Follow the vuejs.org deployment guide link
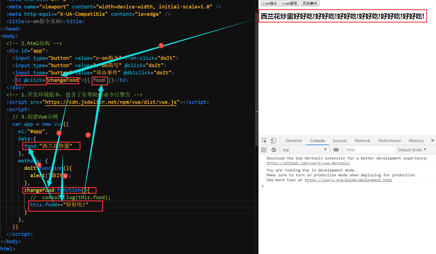This screenshot has width=436, height=254. tap(348, 180)
